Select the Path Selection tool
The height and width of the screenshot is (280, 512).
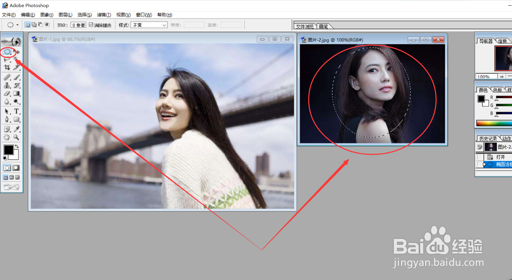click(x=7, y=111)
